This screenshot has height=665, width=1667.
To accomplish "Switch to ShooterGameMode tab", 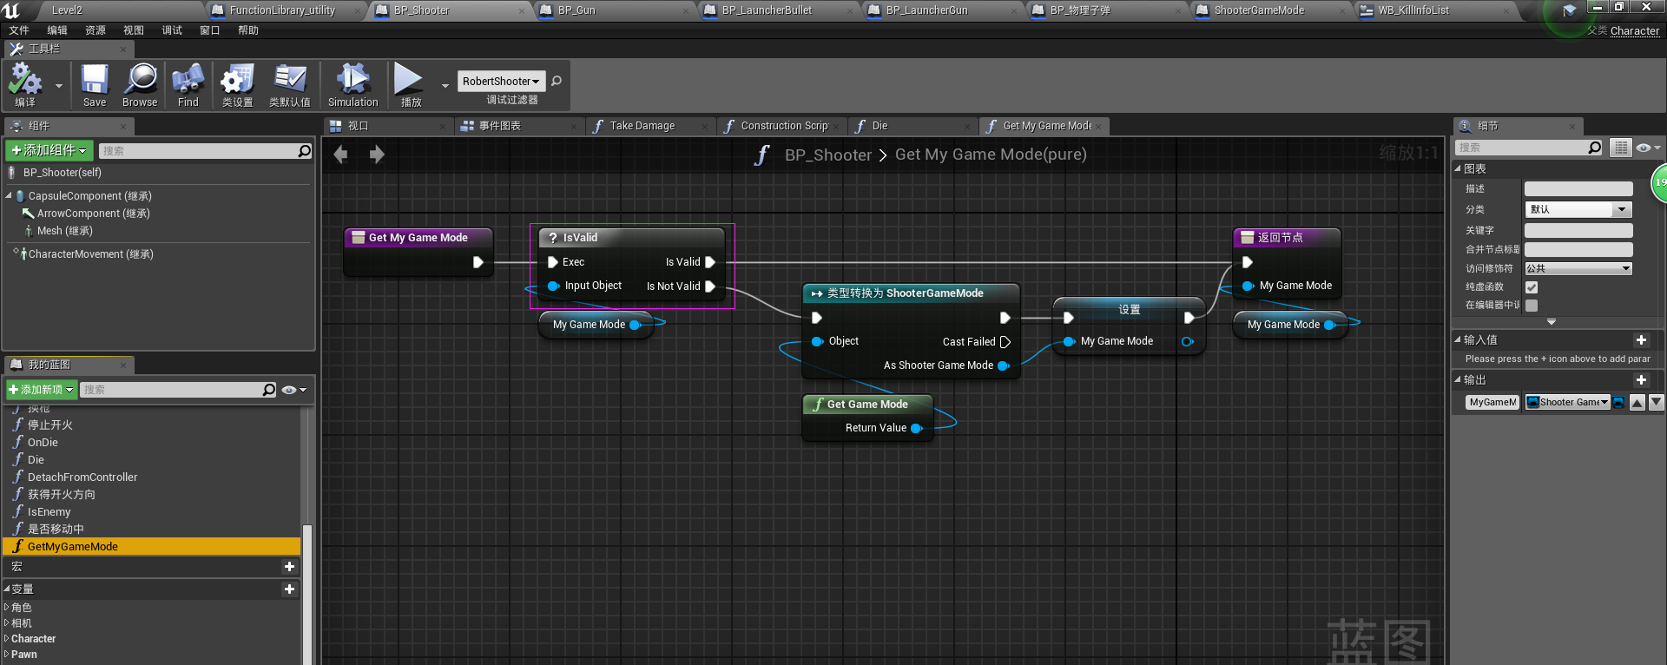I will [1269, 10].
